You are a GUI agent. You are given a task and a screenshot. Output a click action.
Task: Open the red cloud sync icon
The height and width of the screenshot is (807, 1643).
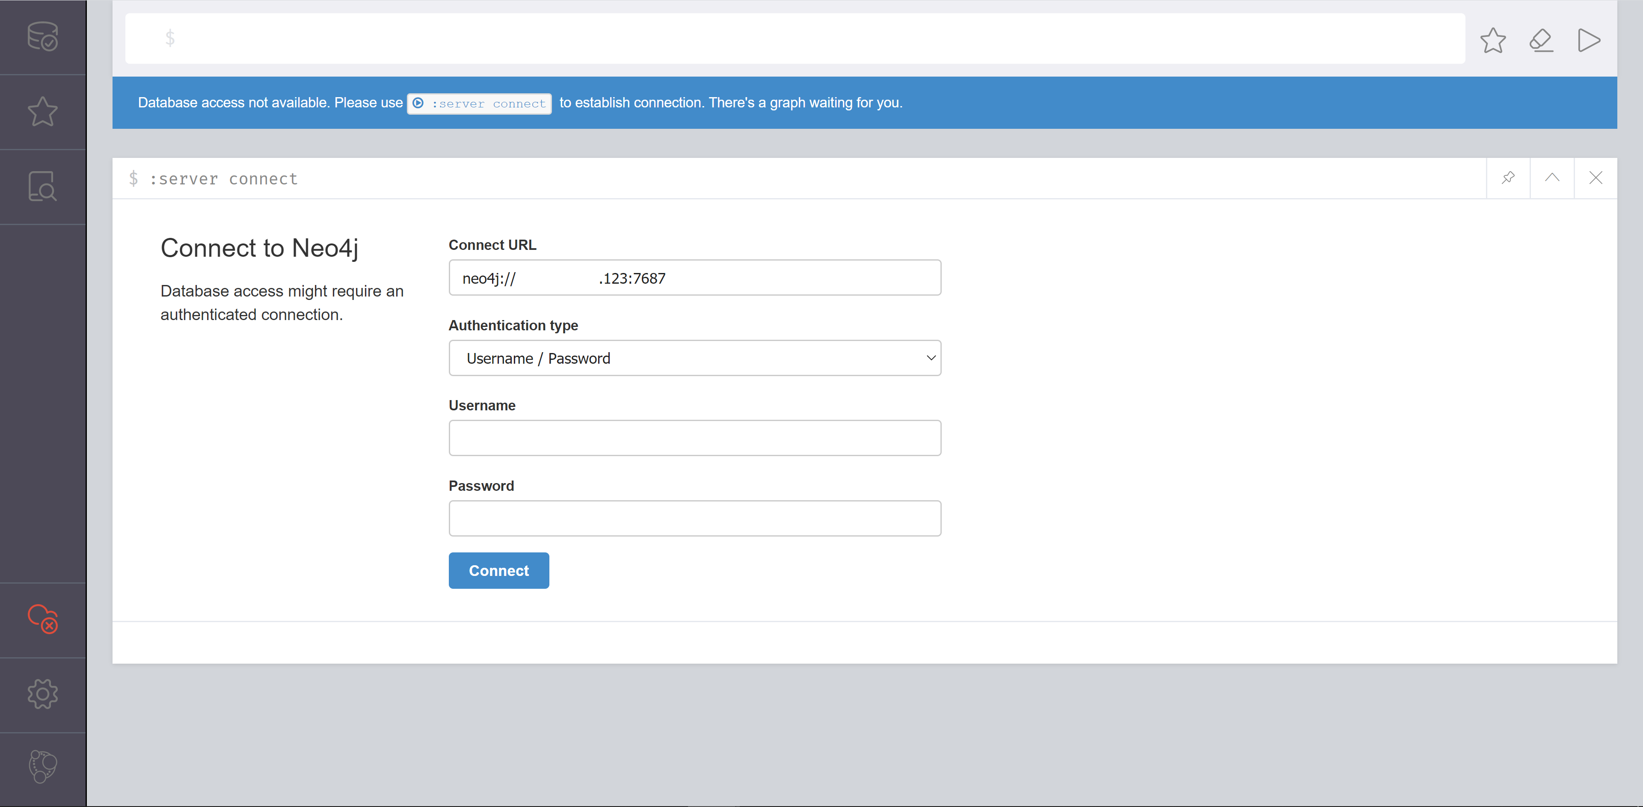[x=43, y=619]
